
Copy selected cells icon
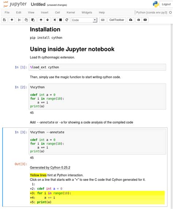(26, 20)
